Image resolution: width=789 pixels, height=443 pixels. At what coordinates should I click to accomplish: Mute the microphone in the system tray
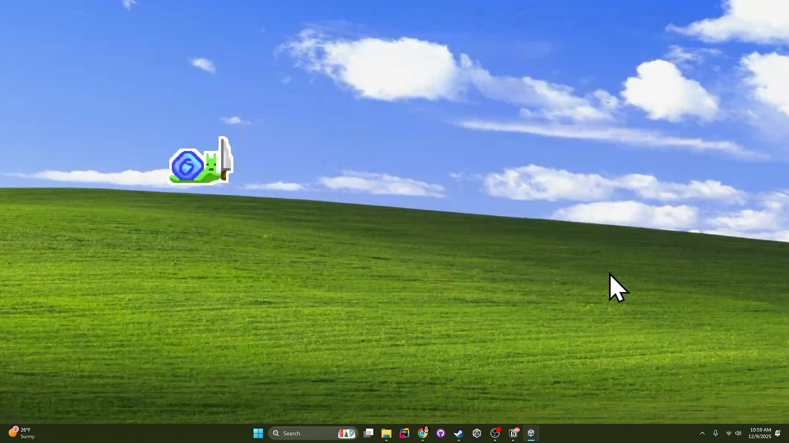tap(715, 433)
